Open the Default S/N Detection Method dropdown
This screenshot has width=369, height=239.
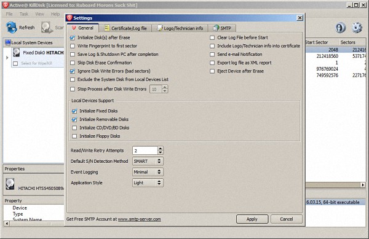tap(148, 161)
